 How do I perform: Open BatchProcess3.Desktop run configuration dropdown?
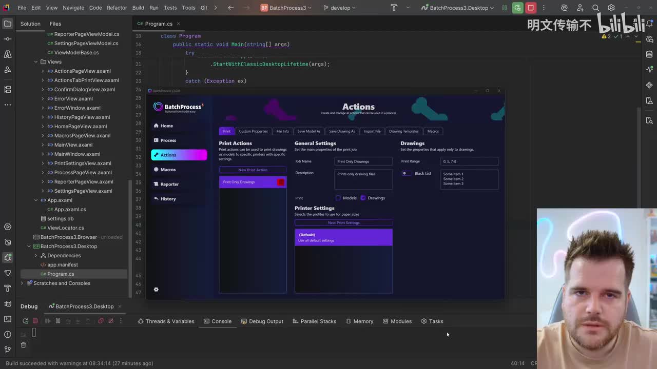coord(457,8)
